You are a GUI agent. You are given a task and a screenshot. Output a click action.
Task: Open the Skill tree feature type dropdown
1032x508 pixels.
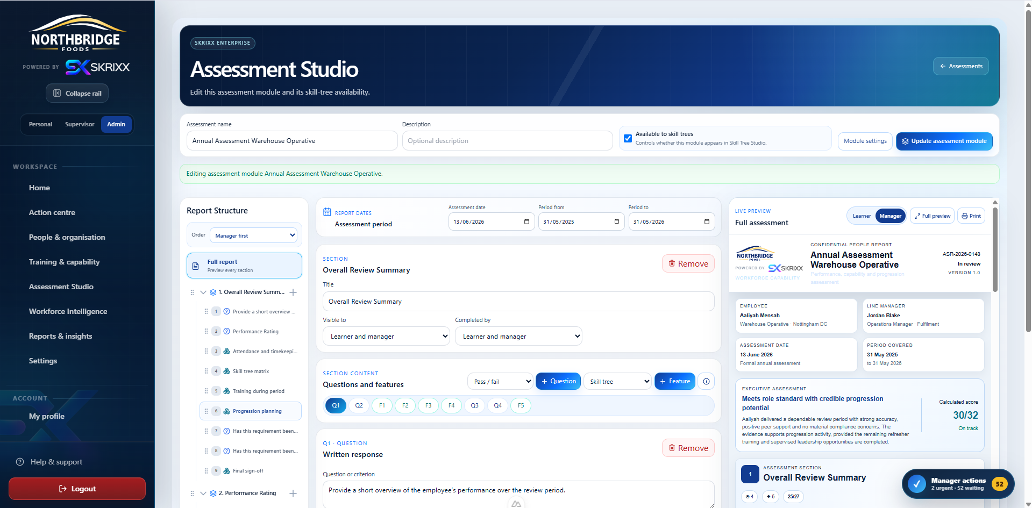(x=617, y=381)
